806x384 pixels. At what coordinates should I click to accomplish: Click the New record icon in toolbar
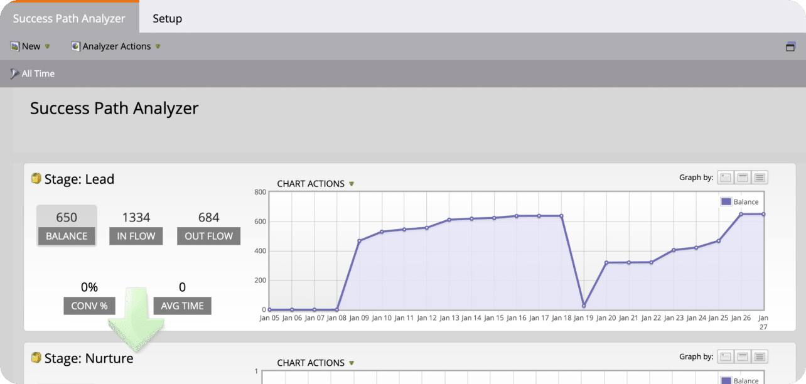click(15, 46)
